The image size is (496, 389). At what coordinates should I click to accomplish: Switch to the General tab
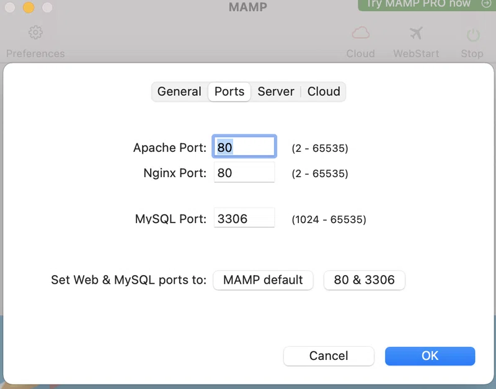[x=179, y=92]
